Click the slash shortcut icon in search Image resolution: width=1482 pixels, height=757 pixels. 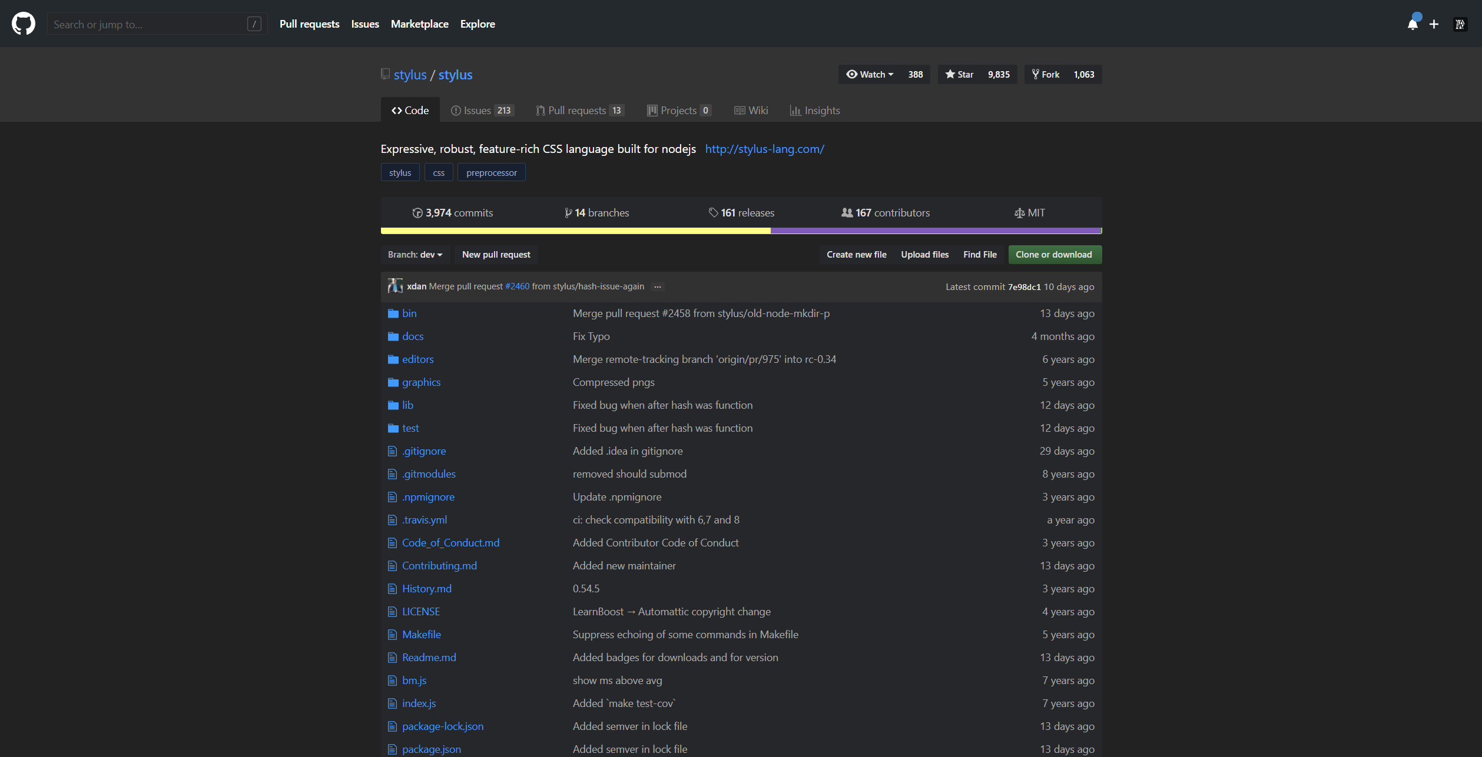254,24
